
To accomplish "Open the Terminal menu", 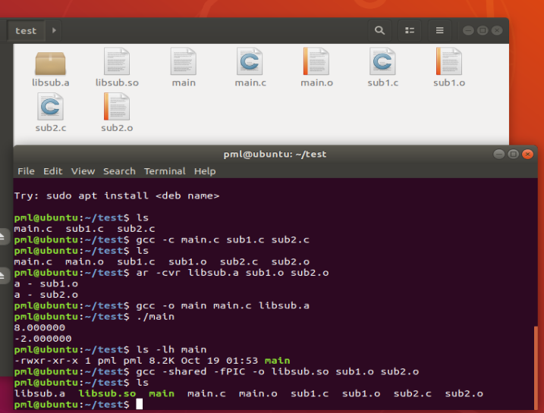I will click(165, 171).
